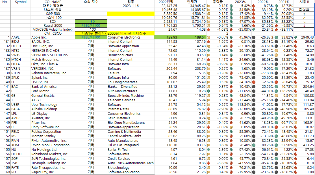Select HOOD symbol cell
Image resolution: width=315 pixels, height=175 pixels.
tap(21, 154)
